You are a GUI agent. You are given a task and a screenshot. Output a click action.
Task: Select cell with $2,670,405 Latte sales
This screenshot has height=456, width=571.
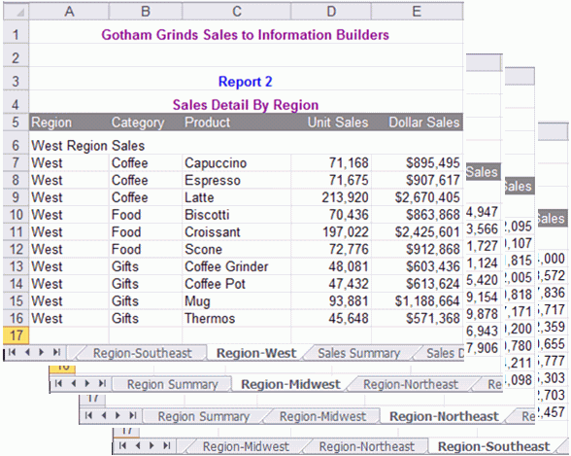point(418,197)
